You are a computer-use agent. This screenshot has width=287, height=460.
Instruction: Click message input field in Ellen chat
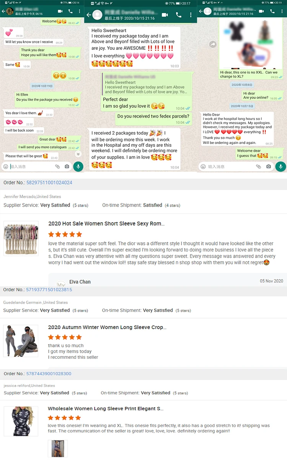(x=31, y=166)
